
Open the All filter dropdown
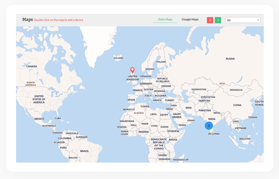(242, 20)
